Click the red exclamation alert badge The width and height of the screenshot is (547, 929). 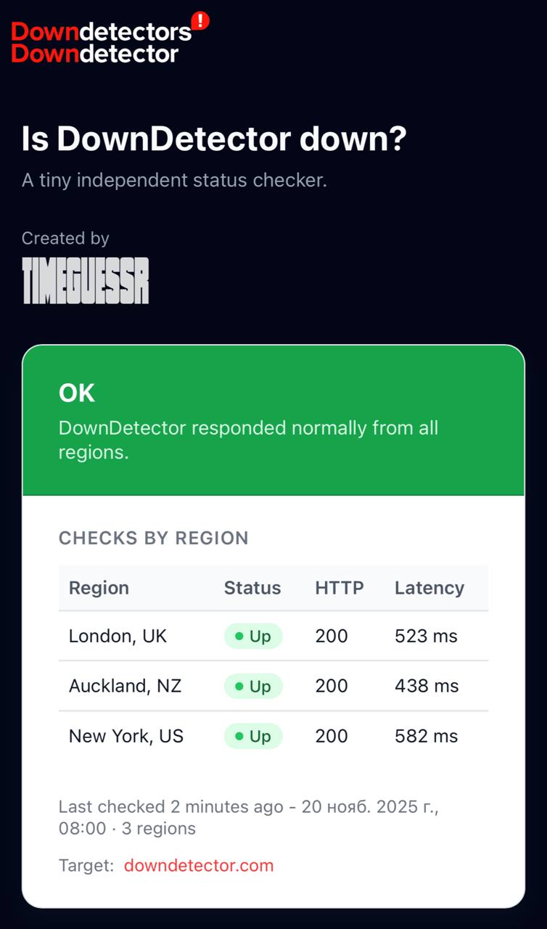(200, 21)
